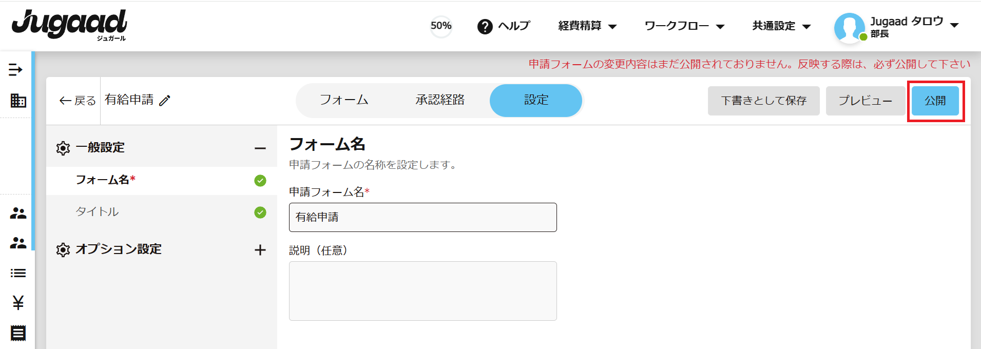Click the pencil icon beside 有給申請
Viewport: 981px width, 349px height.
coord(165,101)
